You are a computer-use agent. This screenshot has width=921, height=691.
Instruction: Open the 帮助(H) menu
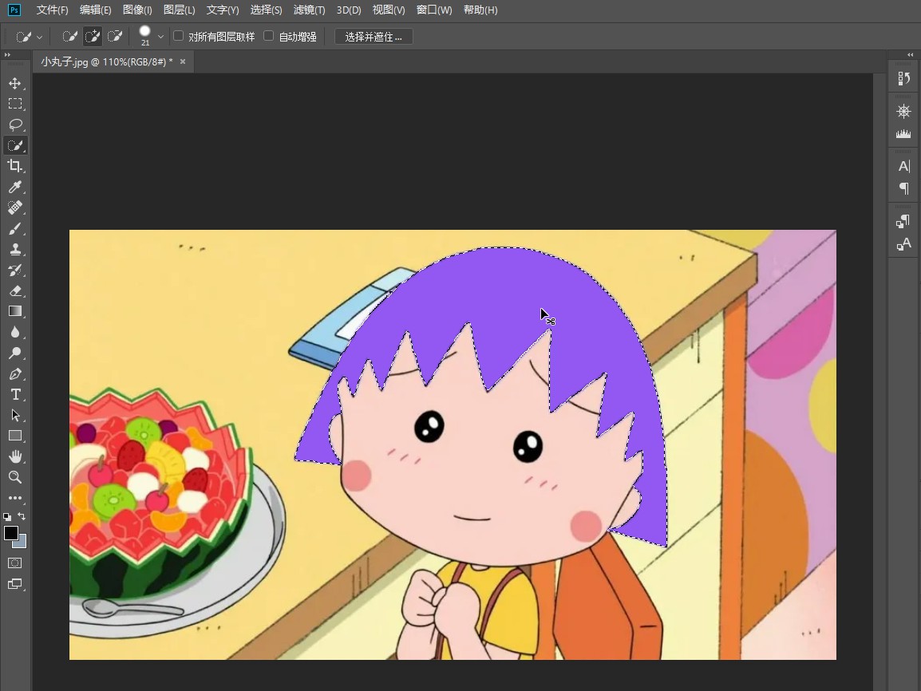coord(480,10)
